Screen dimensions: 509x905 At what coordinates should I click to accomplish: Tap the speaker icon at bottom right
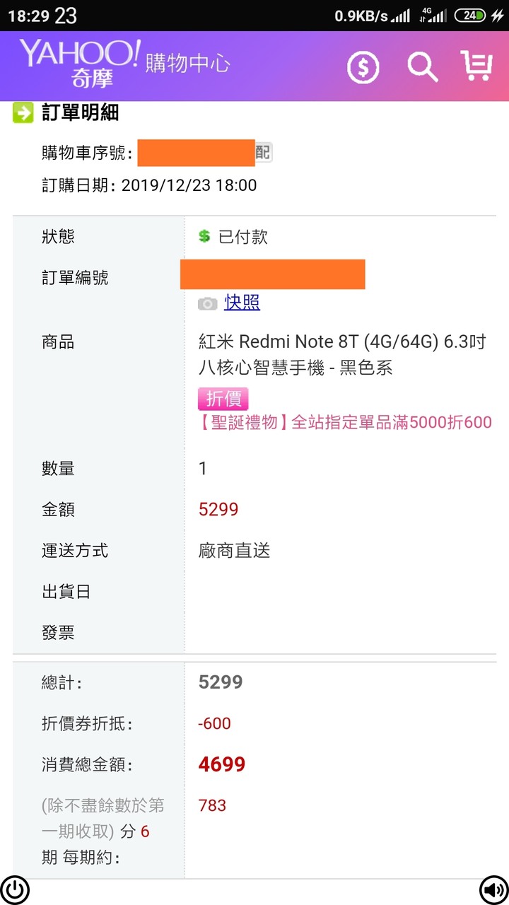[x=493, y=889]
